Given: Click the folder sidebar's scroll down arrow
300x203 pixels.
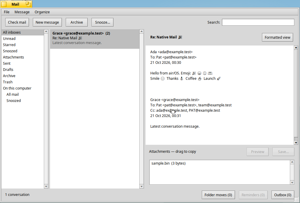Looking at the screenshot, I should coord(46,186).
